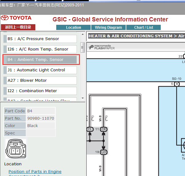Select B4 : Ambient Temp. Sensor
Viewport: 185px width, 176px height.
point(40,60)
